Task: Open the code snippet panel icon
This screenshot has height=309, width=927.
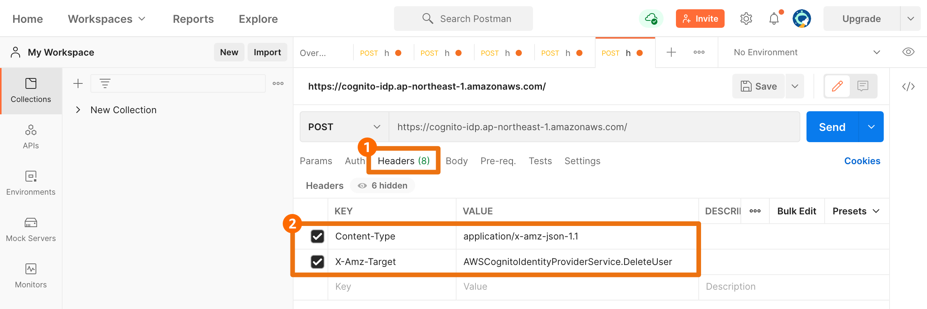Action: [908, 86]
